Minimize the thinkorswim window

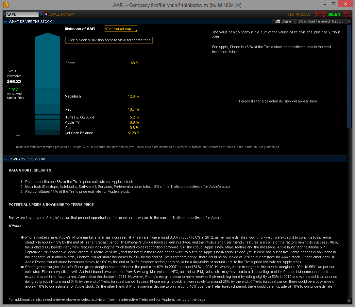(325, 4)
